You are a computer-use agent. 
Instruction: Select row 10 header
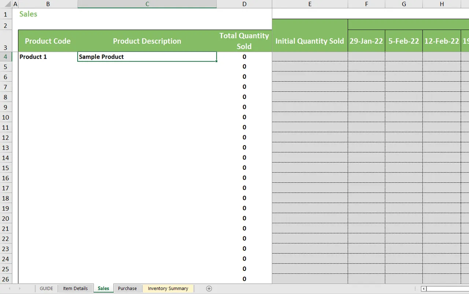point(6,117)
